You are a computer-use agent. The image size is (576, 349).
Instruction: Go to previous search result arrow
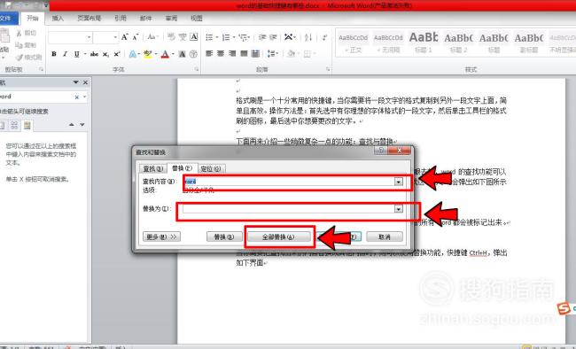click(x=72, y=125)
